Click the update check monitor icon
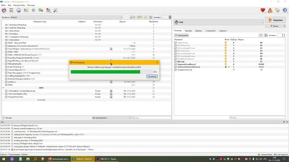 [277, 10]
